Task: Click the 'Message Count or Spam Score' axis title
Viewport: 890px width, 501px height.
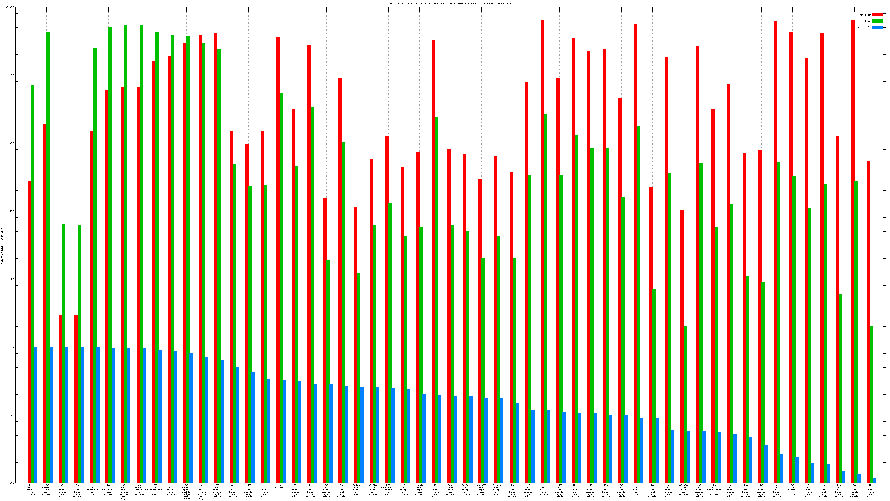Action: click(2, 245)
